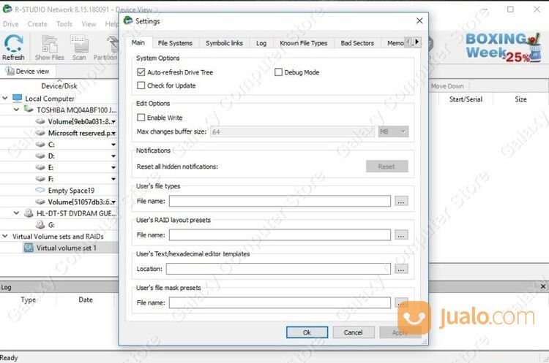Click the Microsoft reserved partition icon
This screenshot has height=363, width=549.
coord(40,133)
